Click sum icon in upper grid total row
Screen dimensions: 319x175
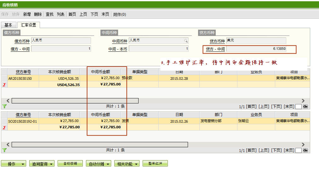[4, 85]
